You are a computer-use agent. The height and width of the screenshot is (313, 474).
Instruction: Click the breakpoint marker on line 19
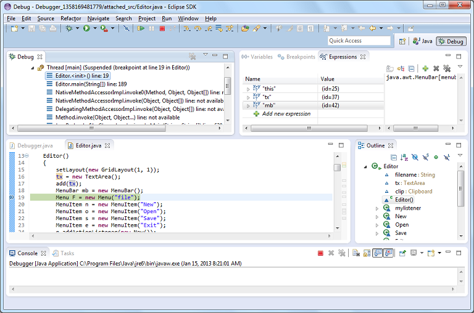pos(12,197)
